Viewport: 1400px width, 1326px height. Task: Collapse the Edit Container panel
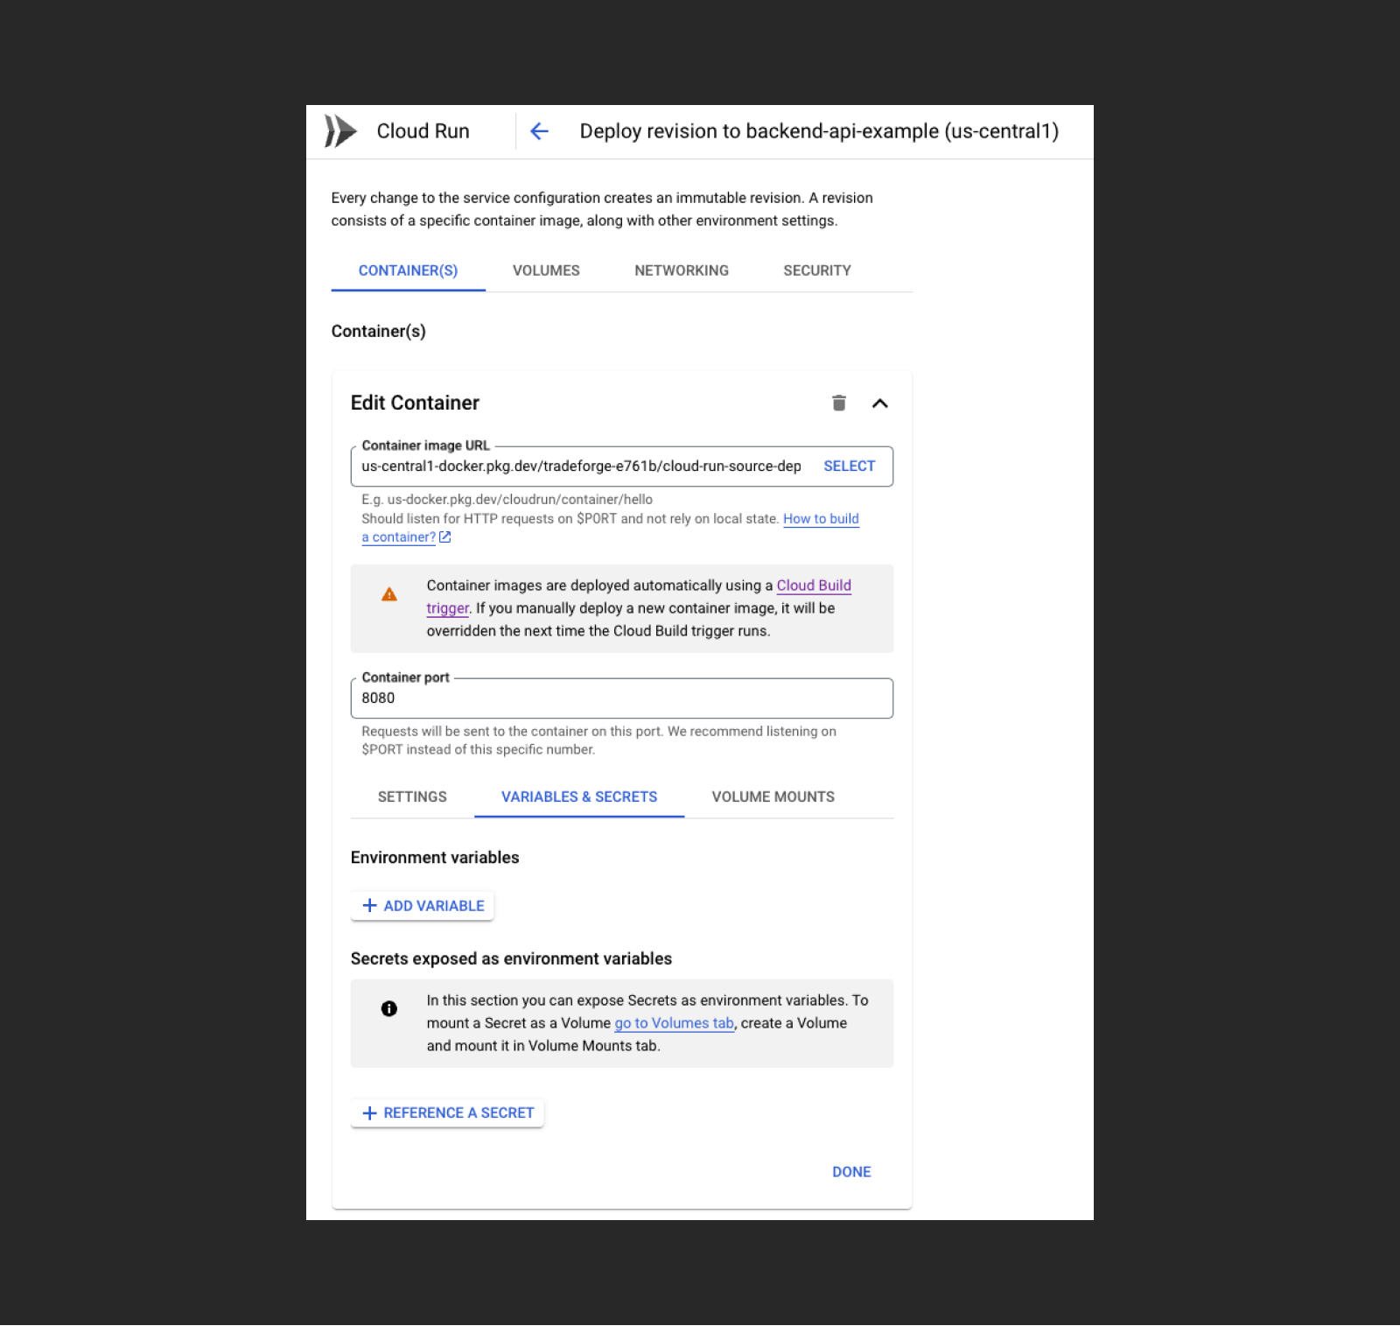(880, 403)
